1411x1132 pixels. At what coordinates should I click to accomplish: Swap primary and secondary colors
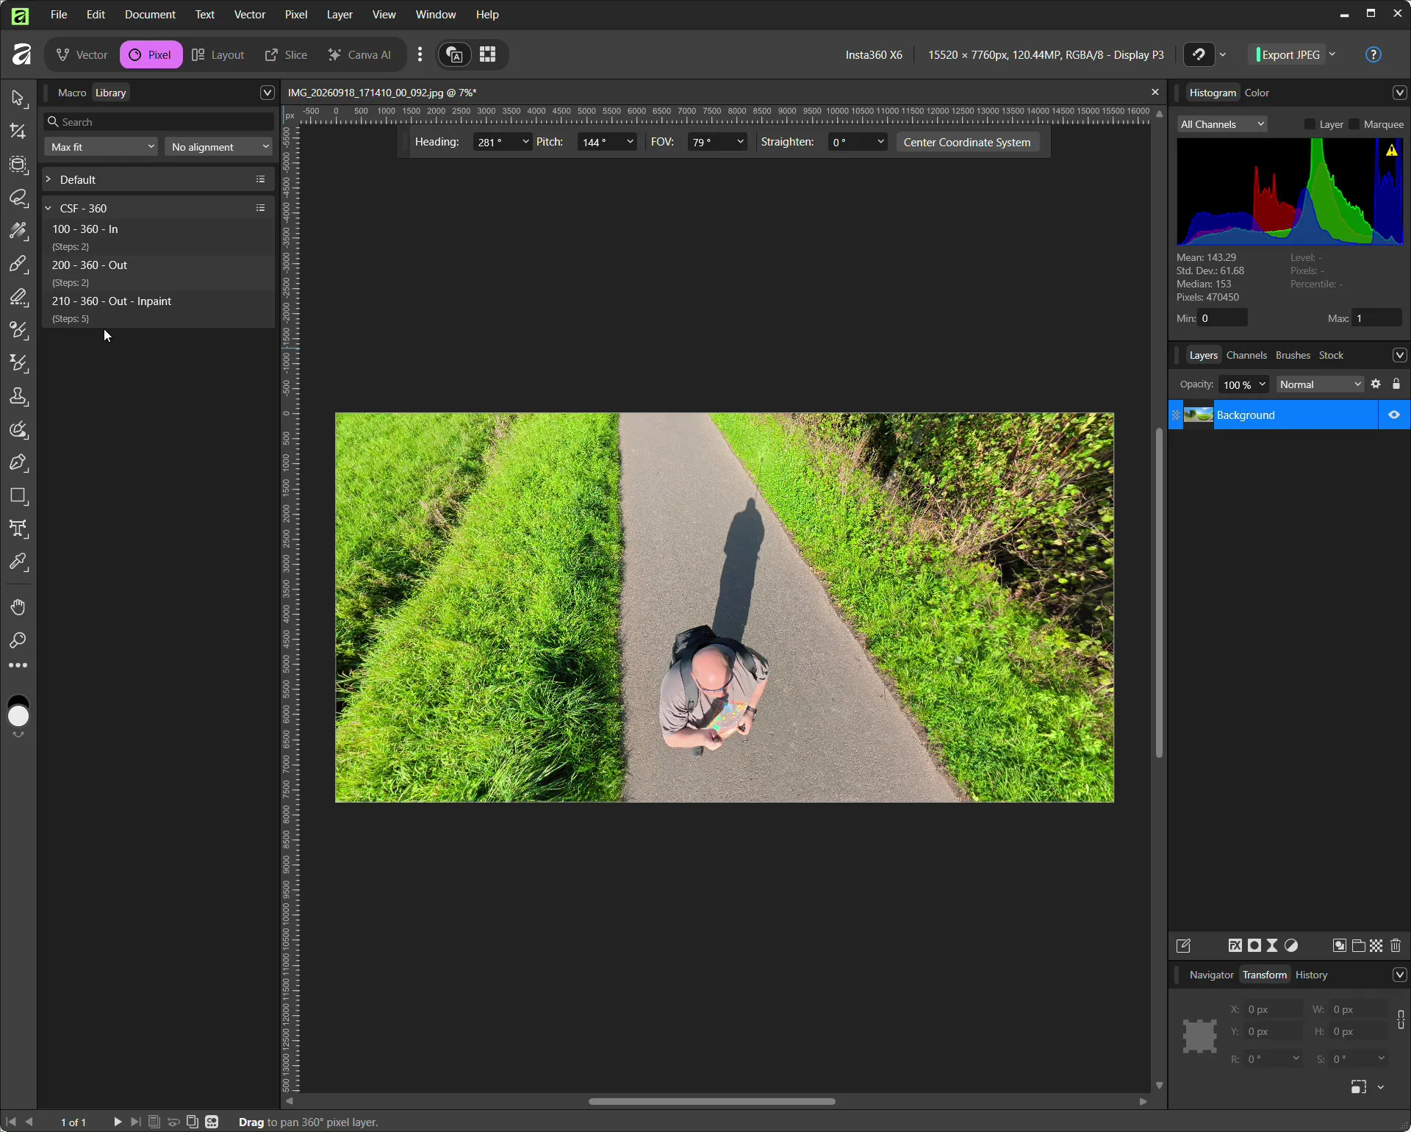[x=18, y=735]
